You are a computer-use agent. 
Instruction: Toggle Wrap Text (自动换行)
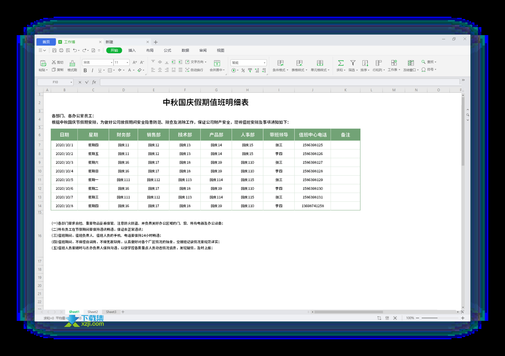(x=194, y=70)
